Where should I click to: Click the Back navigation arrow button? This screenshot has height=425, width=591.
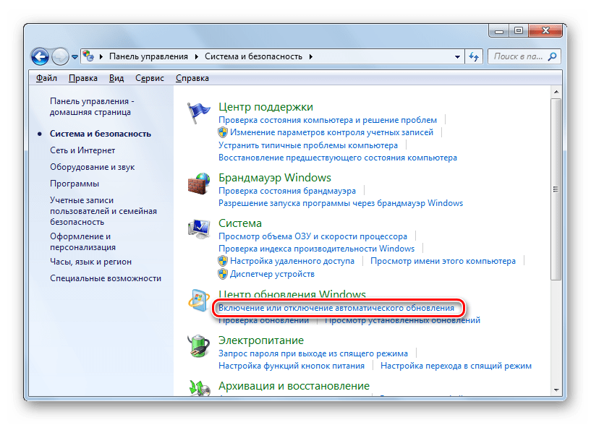click(40, 57)
